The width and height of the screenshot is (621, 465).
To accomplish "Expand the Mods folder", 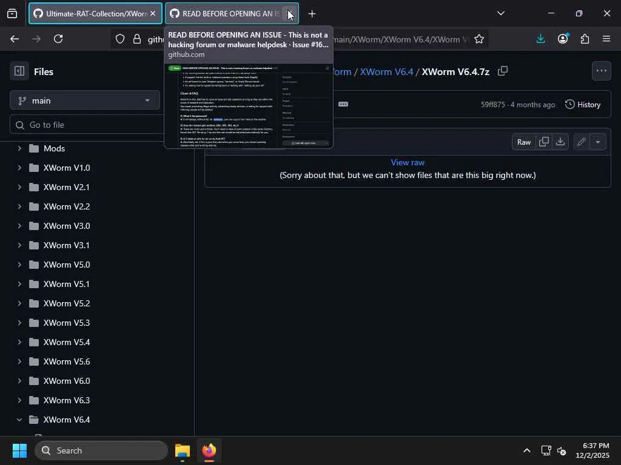I will (19, 148).
